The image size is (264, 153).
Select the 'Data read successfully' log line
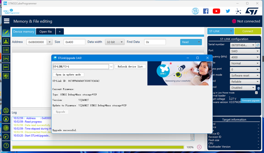[32, 125]
